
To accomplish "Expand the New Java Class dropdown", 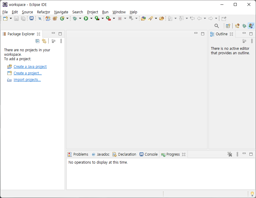I will tap(67, 18).
